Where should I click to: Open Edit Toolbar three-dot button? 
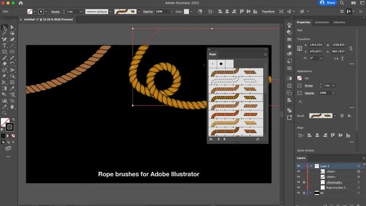(x=8, y=157)
